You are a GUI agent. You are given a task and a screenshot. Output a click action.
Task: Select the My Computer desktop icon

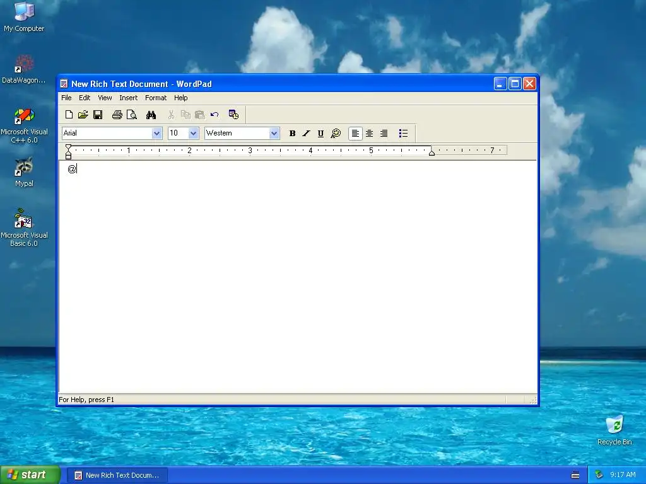[x=24, y=17]
